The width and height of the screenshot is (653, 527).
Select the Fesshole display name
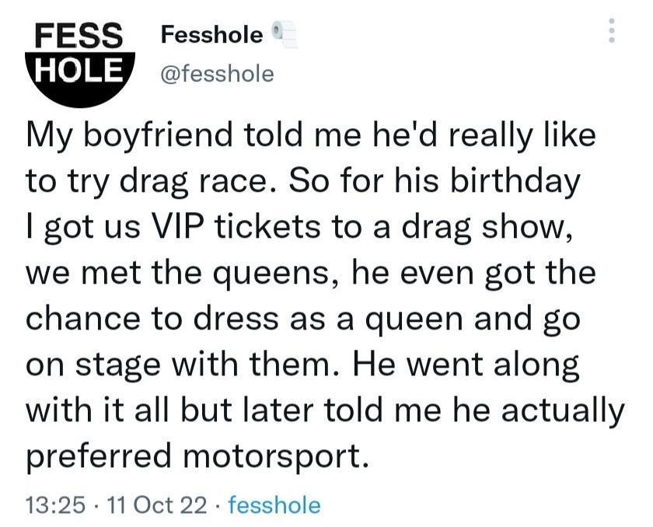210,33
